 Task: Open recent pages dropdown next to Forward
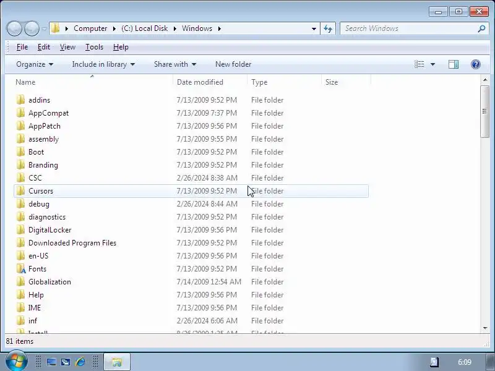[x=44, y=28]
